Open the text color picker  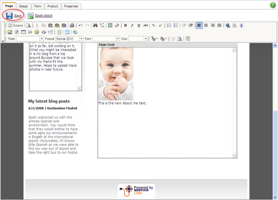point(154,39)
